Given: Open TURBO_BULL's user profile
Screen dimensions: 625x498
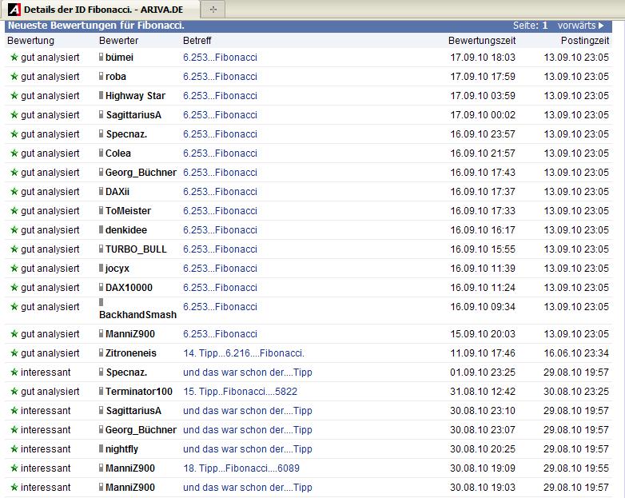Looking at the screenshot, I should [136, 249].
